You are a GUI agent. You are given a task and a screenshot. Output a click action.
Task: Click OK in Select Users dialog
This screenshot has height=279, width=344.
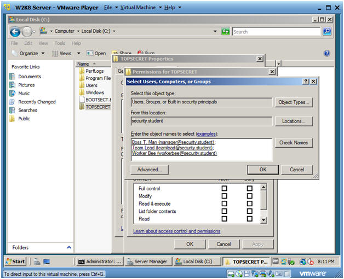263,170
